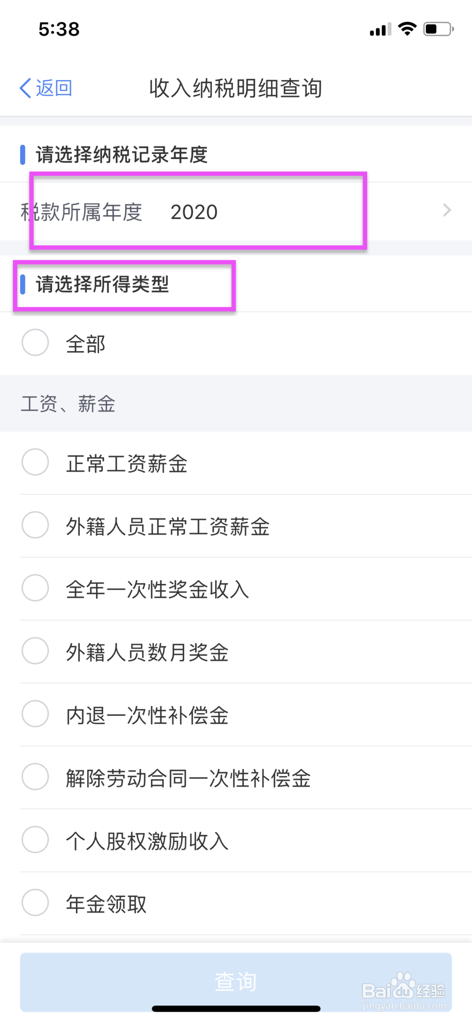Select 内退一次性补偿金 option
Viewport: 472px width, 1022px height.
[x=35, y=714]
